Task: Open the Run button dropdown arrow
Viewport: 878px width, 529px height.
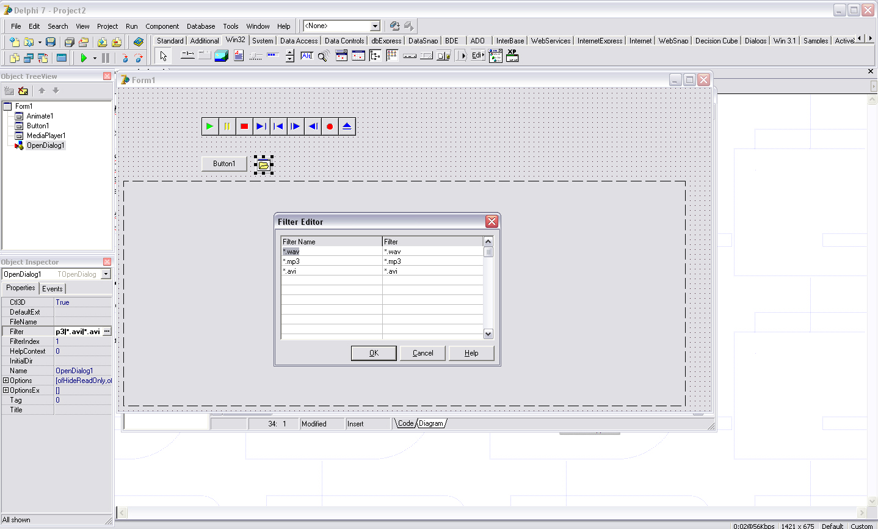Action: (x=95, y=59)
